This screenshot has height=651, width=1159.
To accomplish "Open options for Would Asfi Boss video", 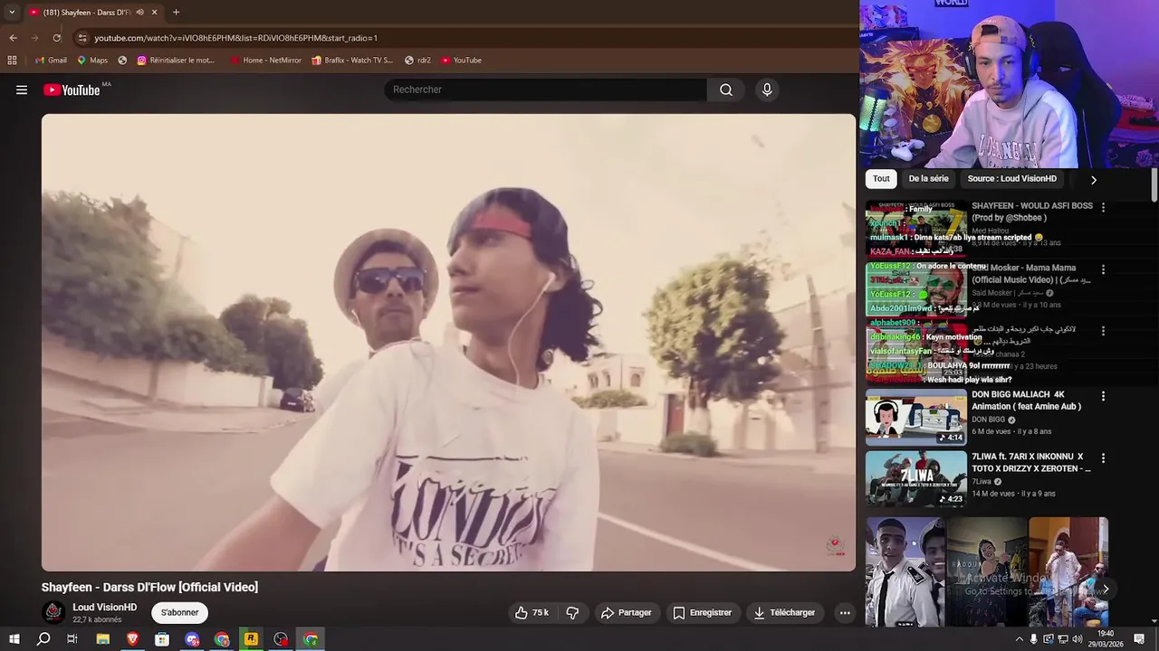I will coord(1103,207).
